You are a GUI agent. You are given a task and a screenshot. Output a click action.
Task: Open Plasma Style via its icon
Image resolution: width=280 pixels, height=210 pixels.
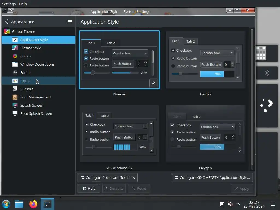[15, 48]
